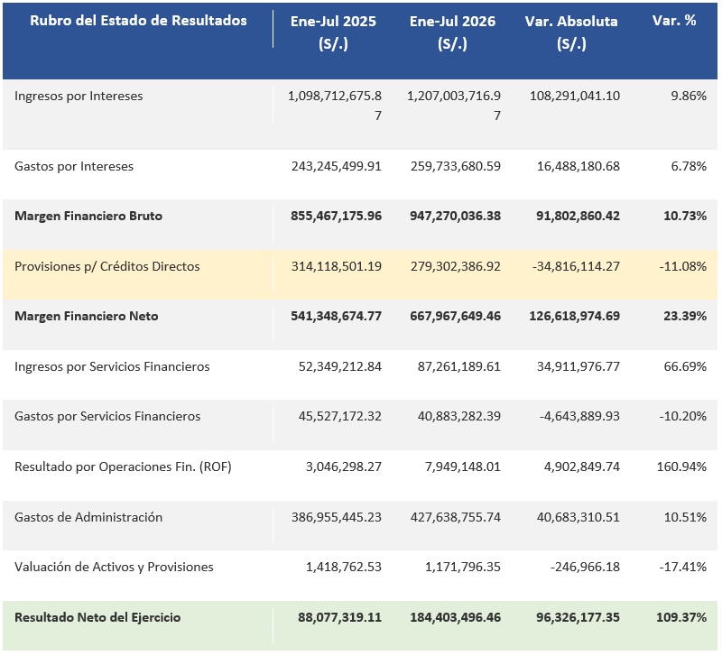722x656 pixels.
Task: Select cell value 96,326,177.35
Action: [x=578, y=617]
